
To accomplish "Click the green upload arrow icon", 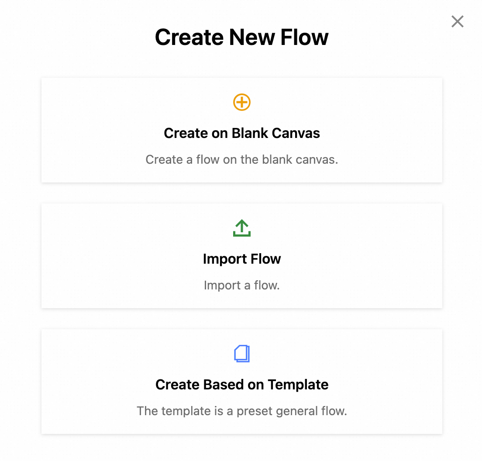I will click(242, 228).
